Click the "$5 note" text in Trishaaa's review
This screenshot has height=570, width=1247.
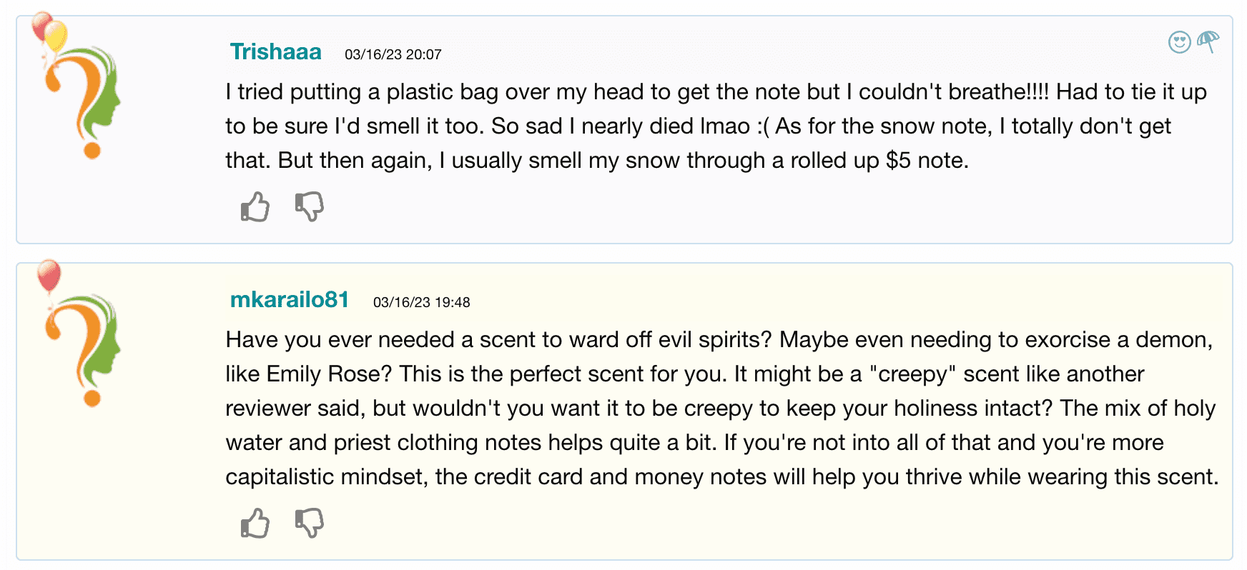pyautogui.click(x=927, y=161)
